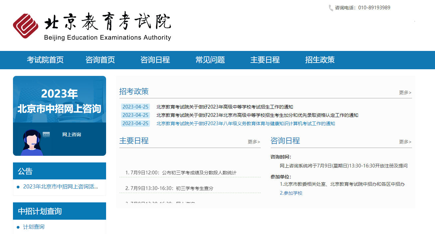This screenshot has height=234, width=435.
Task: Click the red Beijing Education Examinations Authority logo
Action: pyautogui.click(x=26, y=26)
